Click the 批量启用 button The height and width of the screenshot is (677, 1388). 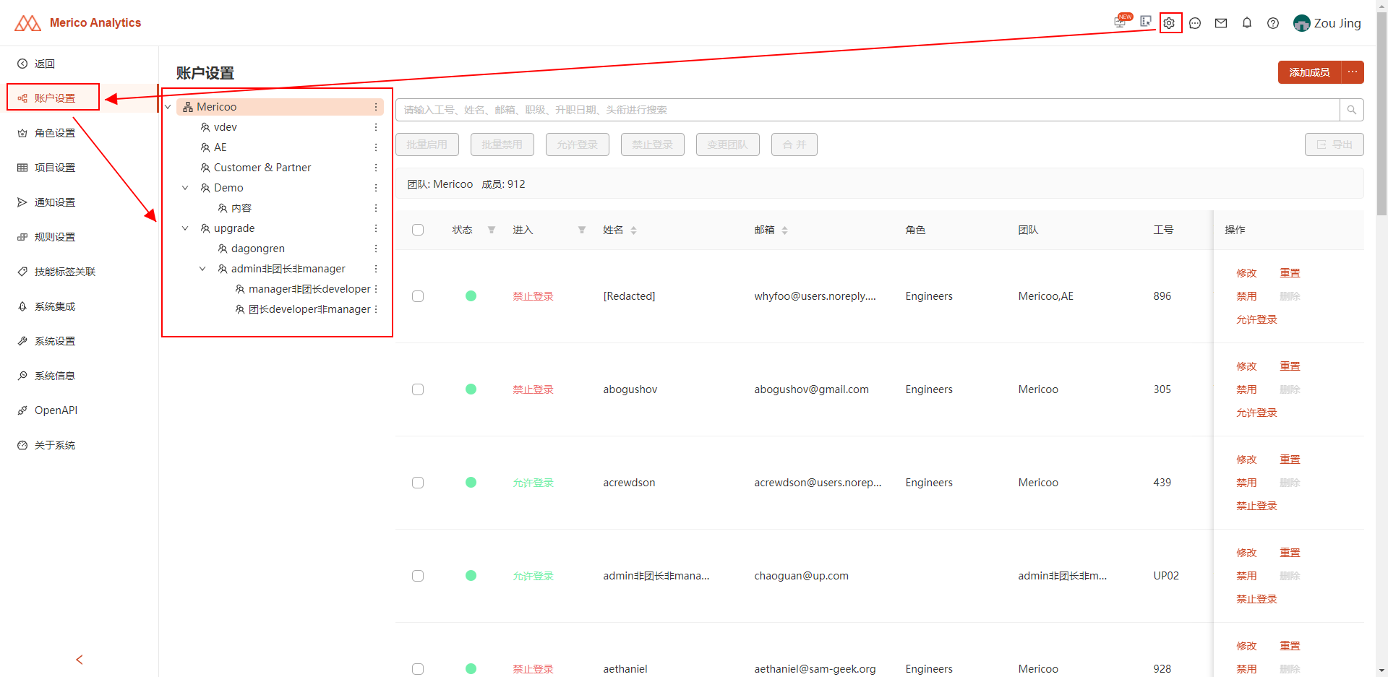[x=427, y=145]
